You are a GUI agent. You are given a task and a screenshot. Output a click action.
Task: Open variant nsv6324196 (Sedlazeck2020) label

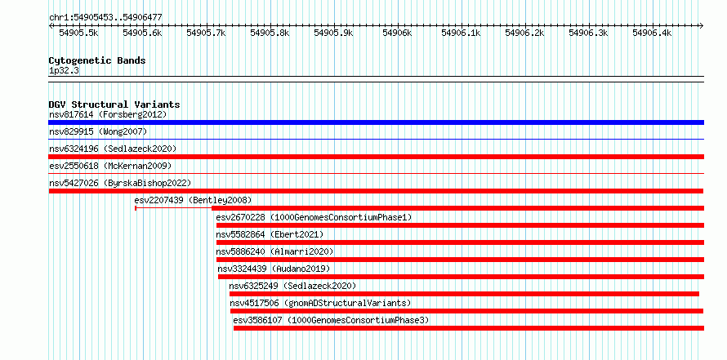pyautogui.click(x=113, y=149)
